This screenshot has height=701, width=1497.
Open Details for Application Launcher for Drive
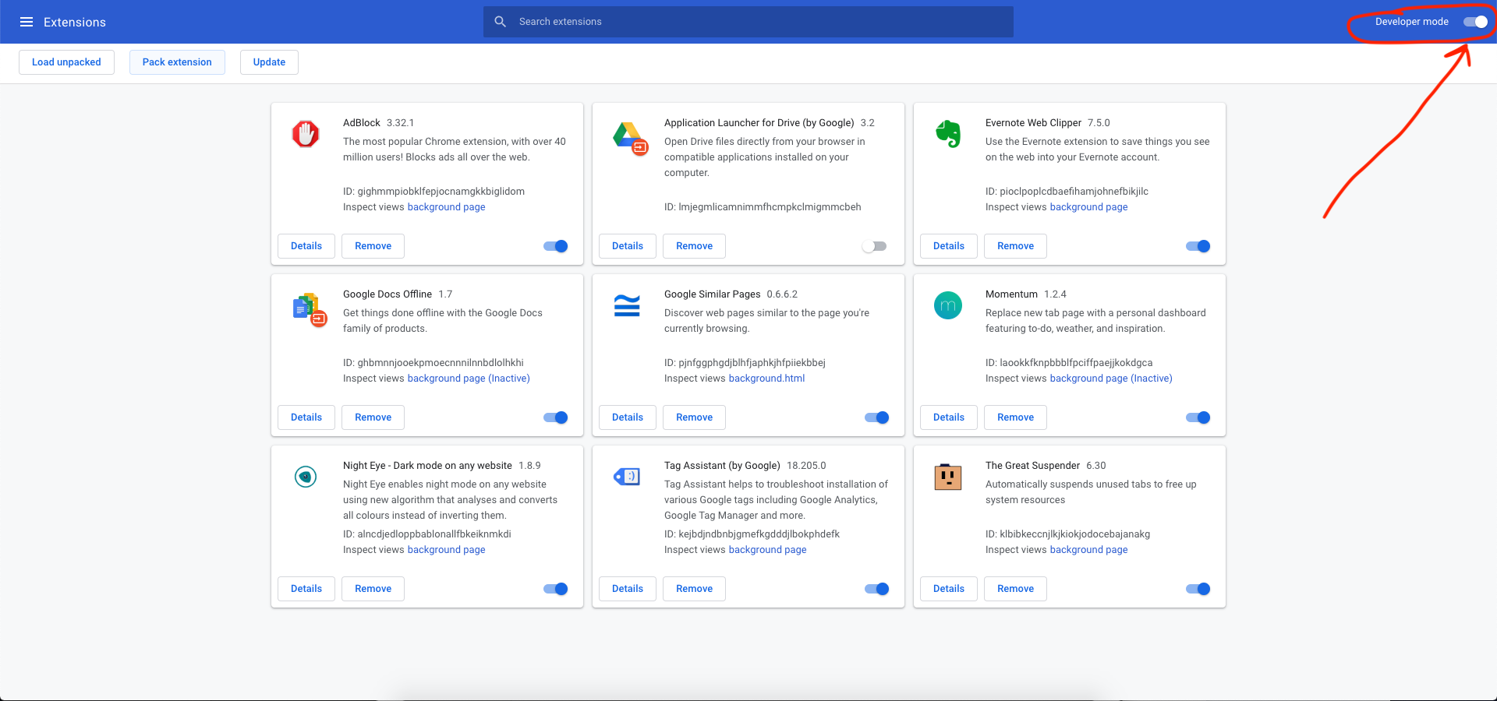pos(628,246)
